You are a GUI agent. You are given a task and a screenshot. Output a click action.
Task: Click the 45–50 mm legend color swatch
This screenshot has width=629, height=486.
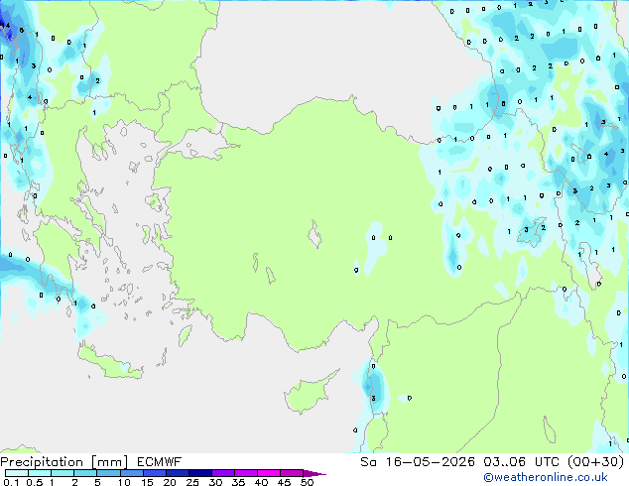[291, 473]
